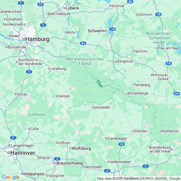This screenshot has height=181, width=181.
Task: Click the route 20 shield near Wismar
Action: [130, 2]
